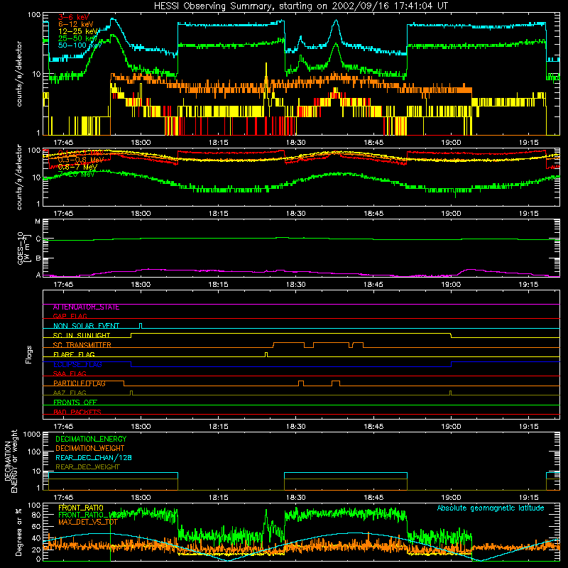This screenshot has height=568, width=568.
Task: Select the orange 6-12 keV legend label
Action: click(x=76, y=24)
